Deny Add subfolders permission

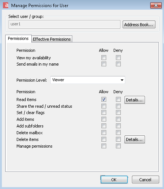click(x=118, y=126)
